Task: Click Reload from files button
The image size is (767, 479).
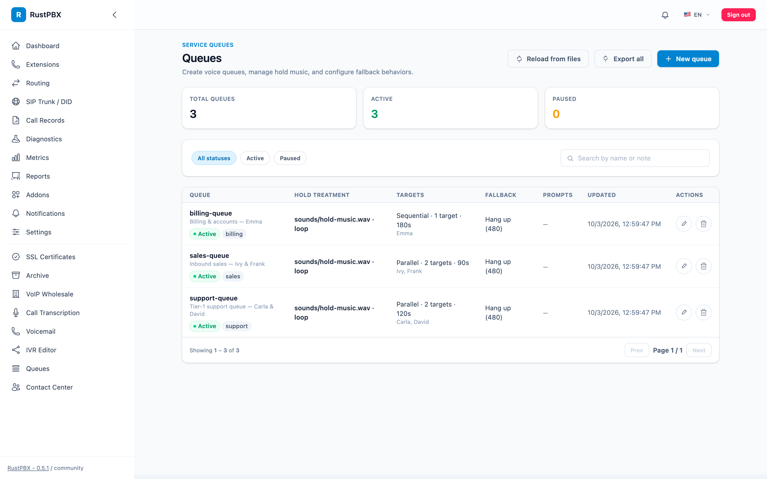Action: click(548, 59)
